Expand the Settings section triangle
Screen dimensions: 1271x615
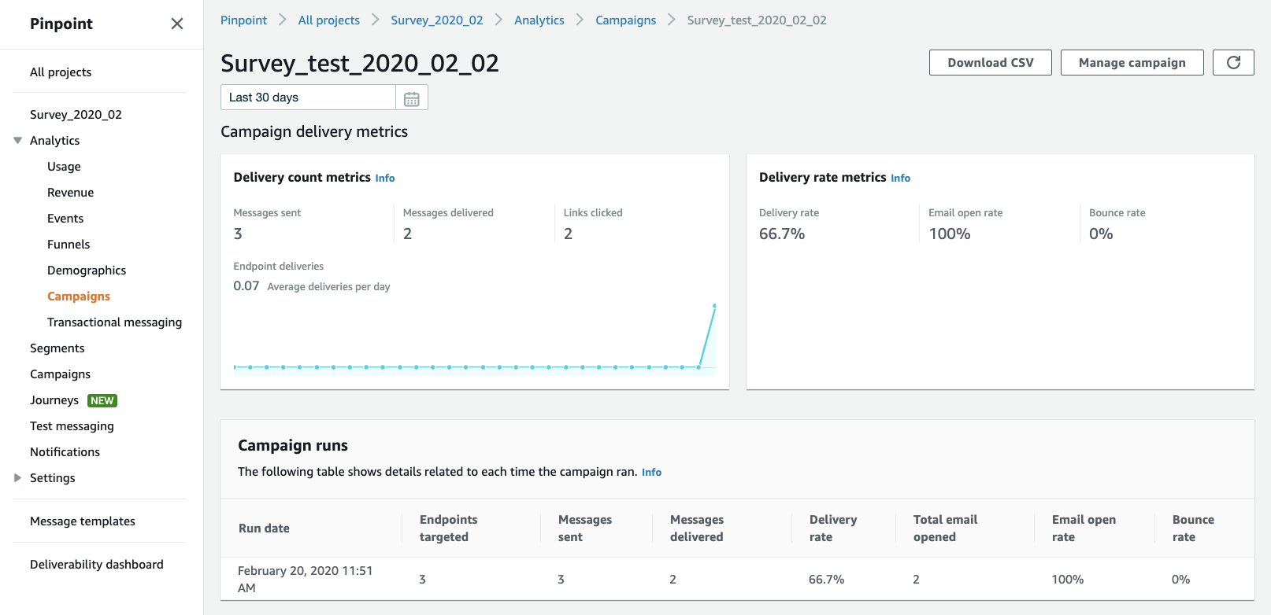coord(17,478)
